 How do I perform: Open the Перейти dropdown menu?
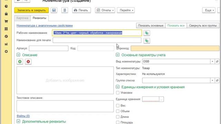coord(126,10)
